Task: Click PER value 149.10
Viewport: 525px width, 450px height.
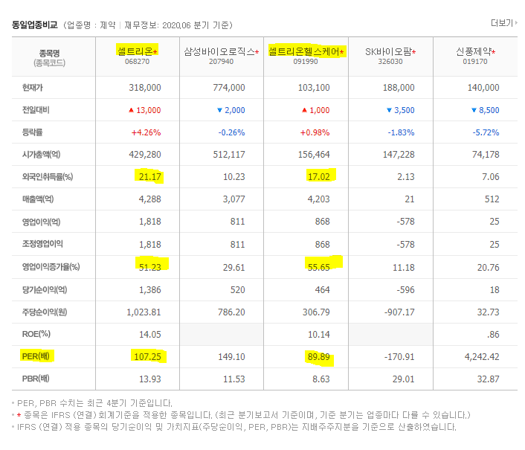Action: coord(232,357)
